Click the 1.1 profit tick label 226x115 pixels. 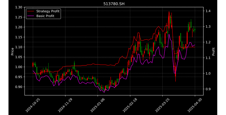pos(208,58)
